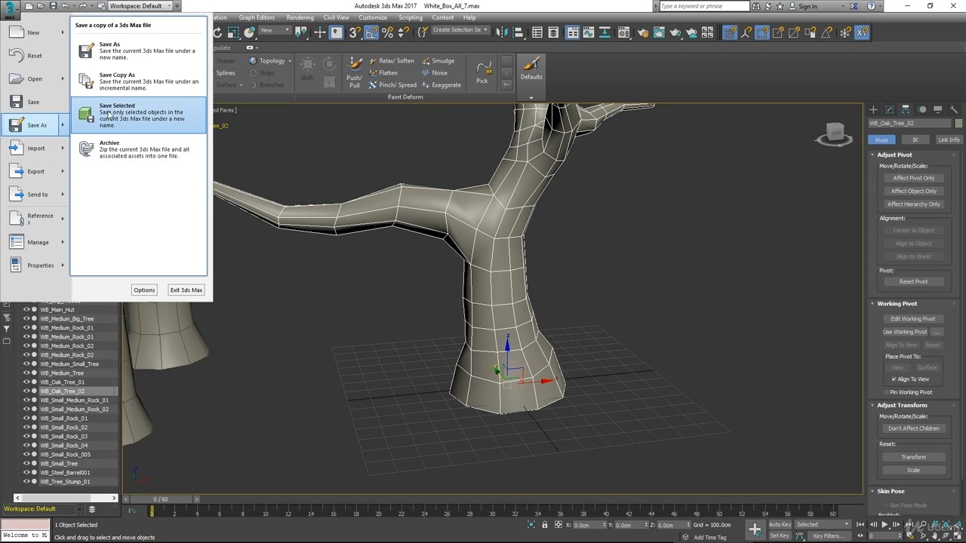Select the Relax/Soften paint tool
The width and height of the screenshot is (966, 543).
(x=391, y=60)
